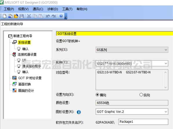Select GOT IP地址设置 in wizard tree
173x129 pixels.
[x=30, y=78]
